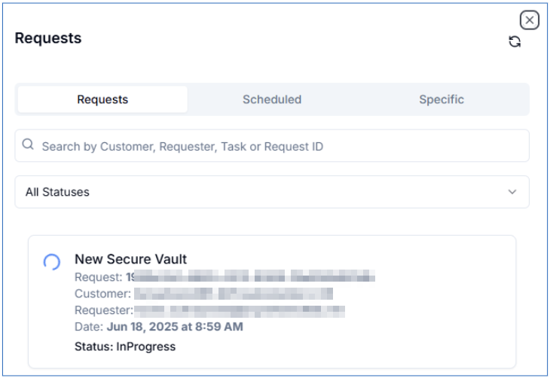Click the blurred Customer name value
Screen dimensions: 550x378
tap(234, 293)
